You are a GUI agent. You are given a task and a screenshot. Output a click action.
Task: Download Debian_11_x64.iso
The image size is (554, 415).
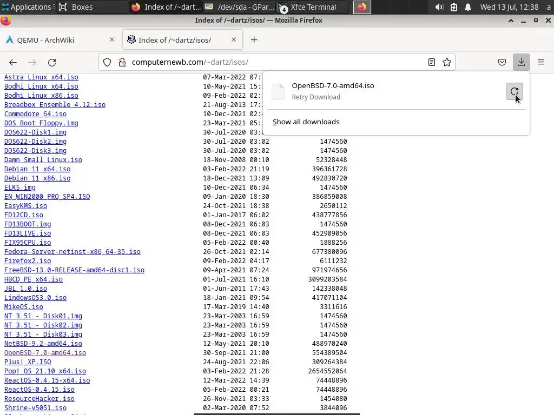coord(37,169)
